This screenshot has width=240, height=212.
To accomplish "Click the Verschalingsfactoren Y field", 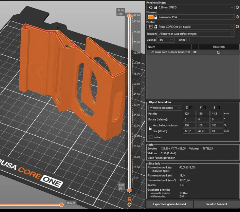I will pos(203,125).
